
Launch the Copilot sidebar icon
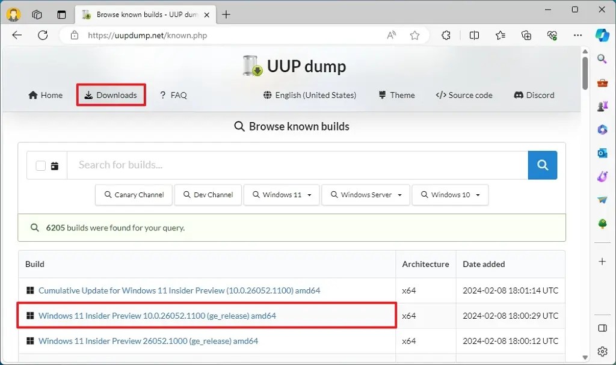pos(602,35)
